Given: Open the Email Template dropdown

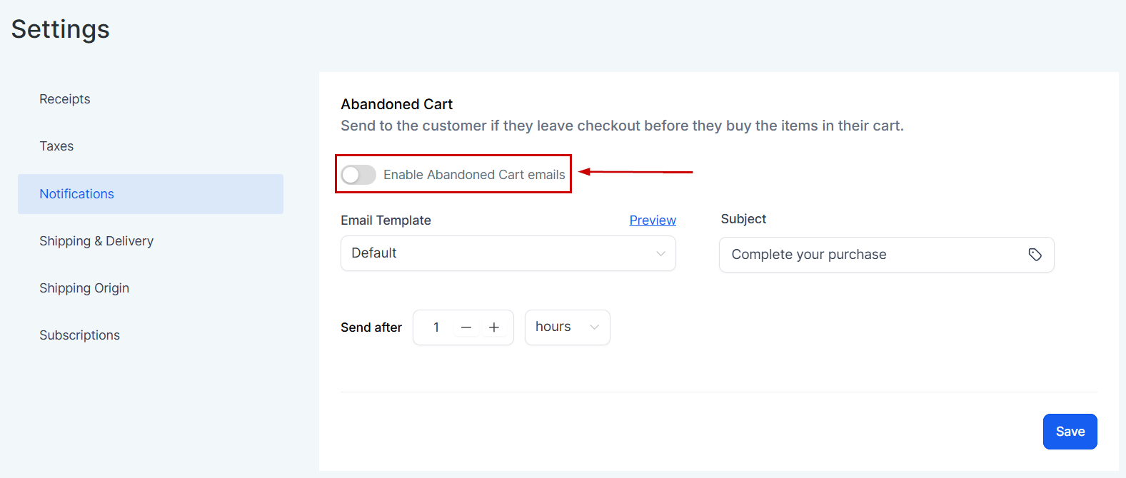Looking at the screenshot, I should pyautogui.click(x=507, y=253).
